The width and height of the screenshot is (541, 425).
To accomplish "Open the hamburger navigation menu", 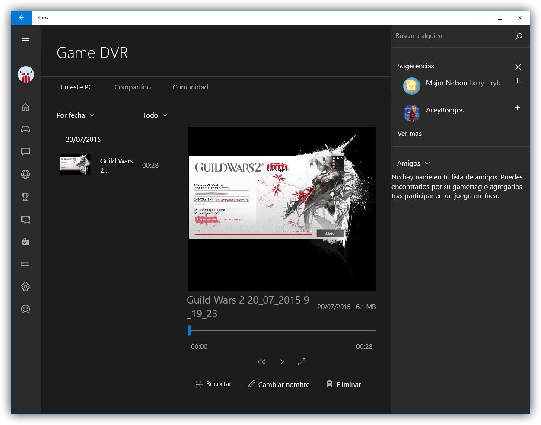I will pos(26,41).
